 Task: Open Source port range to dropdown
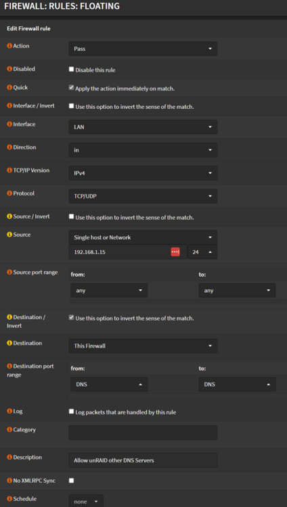click(x=237, y=291)
